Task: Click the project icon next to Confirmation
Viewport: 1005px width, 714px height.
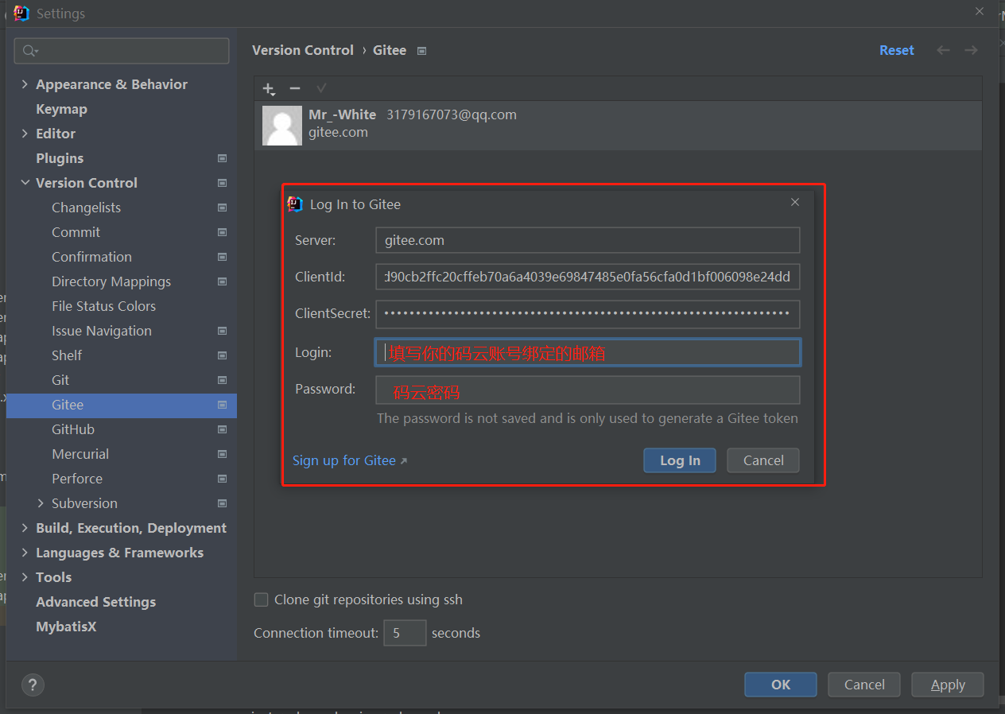Action: coord(223,257)
